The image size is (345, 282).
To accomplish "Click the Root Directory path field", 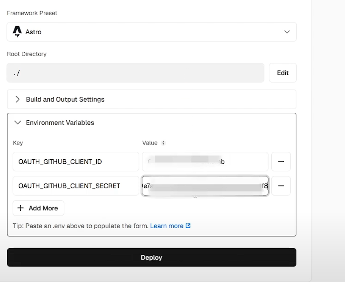I will point(135,73).
